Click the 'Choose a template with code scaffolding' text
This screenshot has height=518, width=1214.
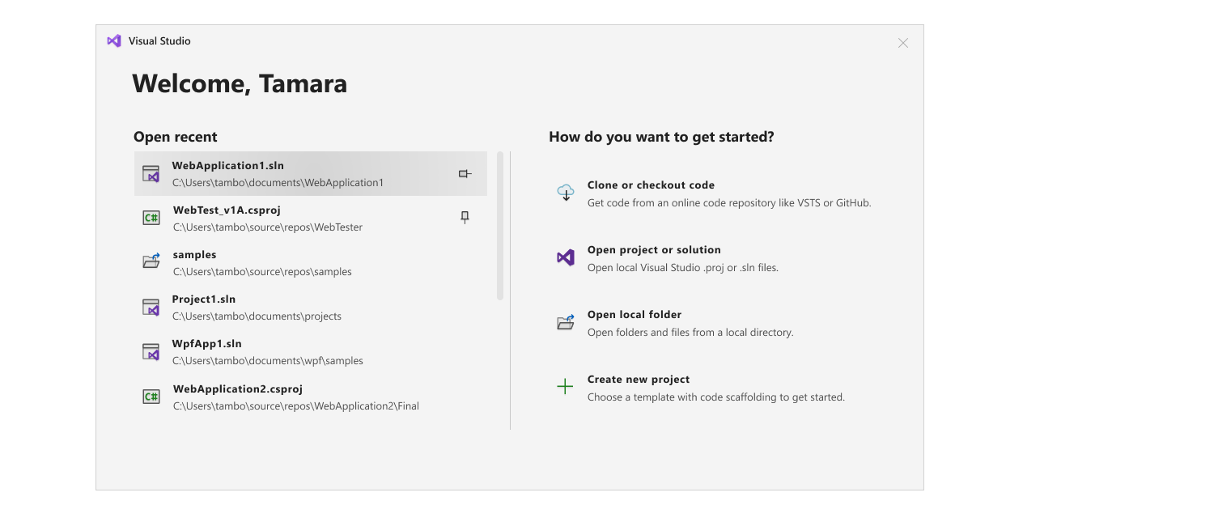point(716,397)
